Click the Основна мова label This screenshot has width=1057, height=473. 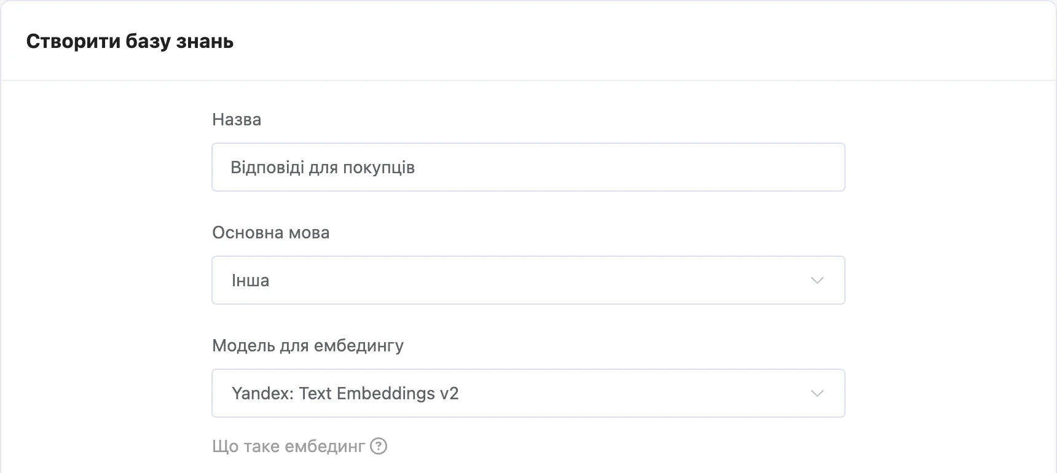271,232
